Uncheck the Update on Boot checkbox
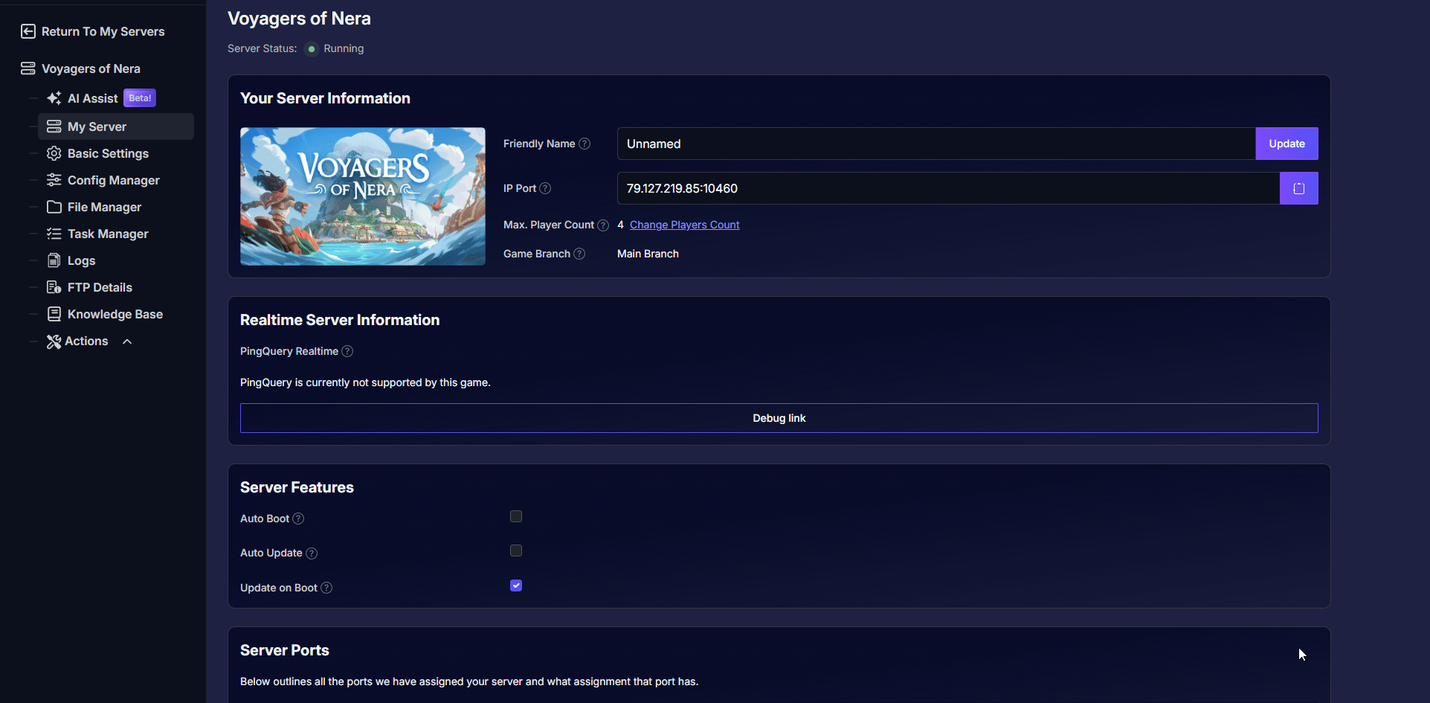 (516, 585)
